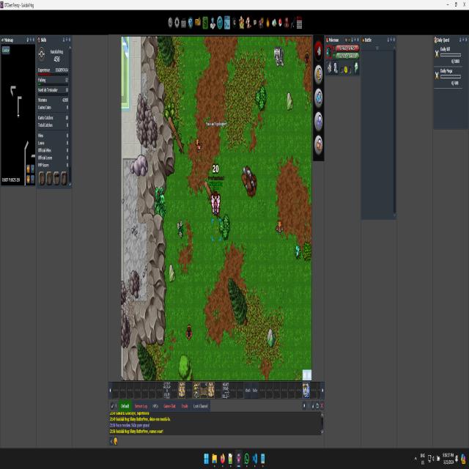Screen dimensions: 469x469
Task: Click the green arrow icon in Pokemon panel
Action: point(356,68)
